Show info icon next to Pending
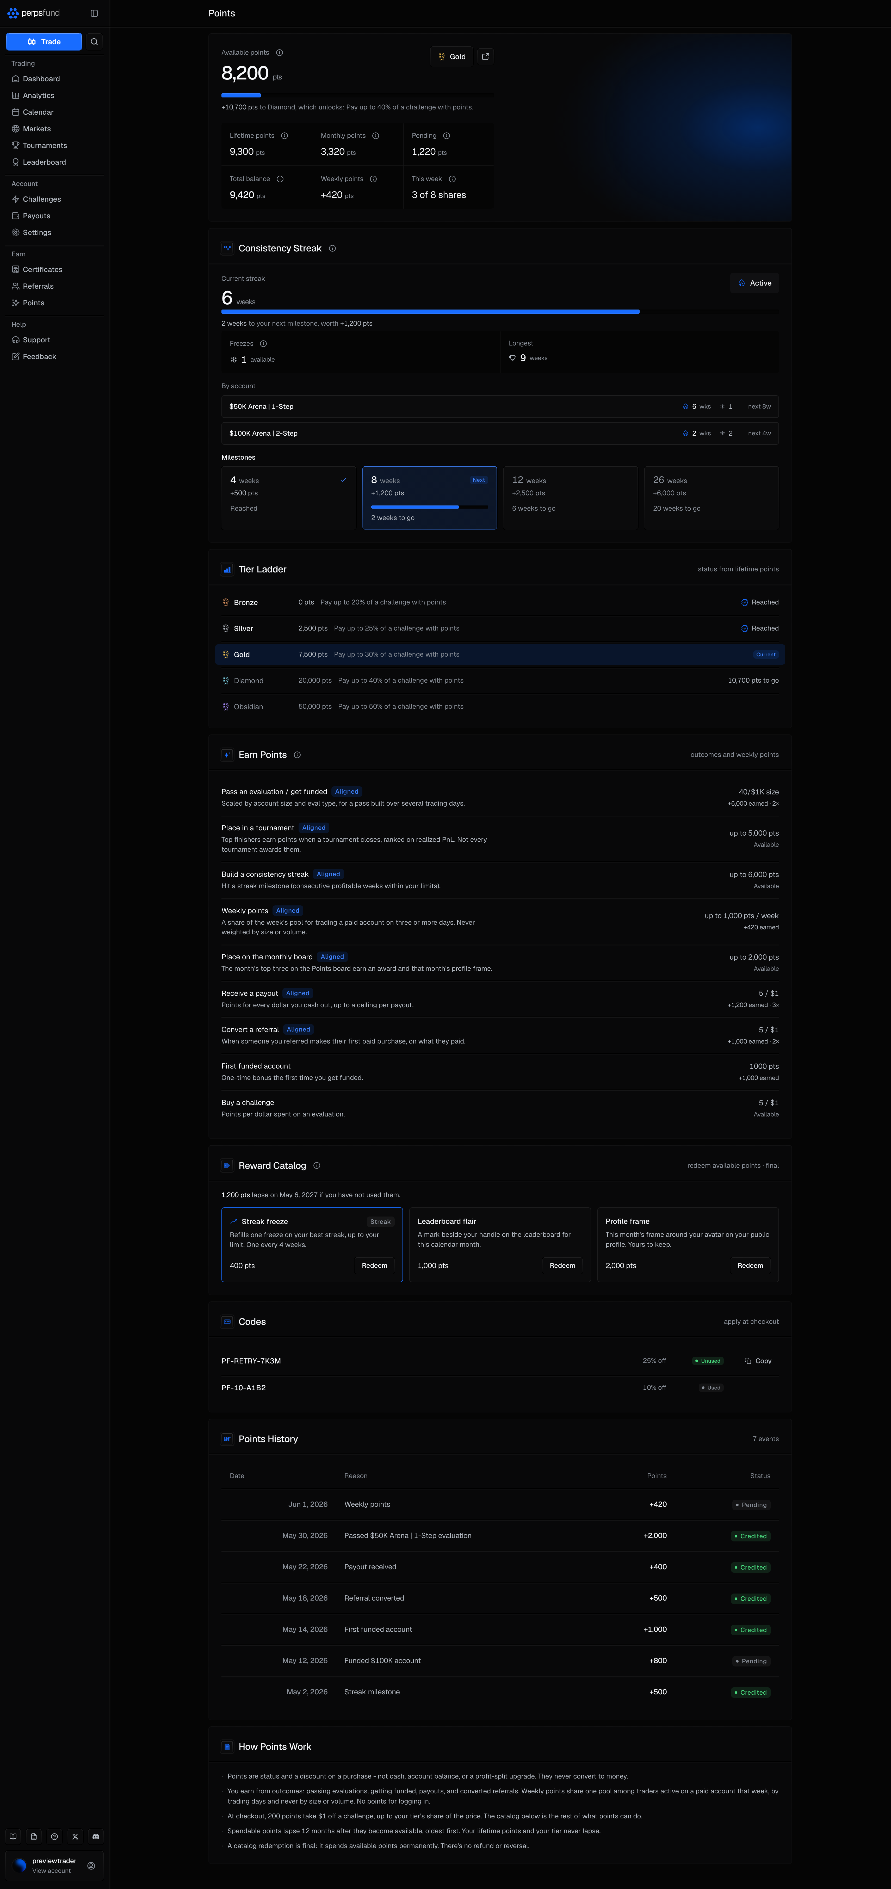891x1889 pixels. coord(447,136)
